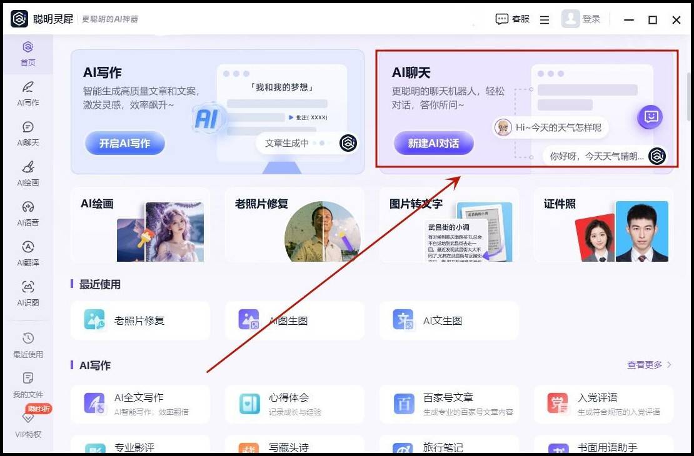Open the 老照片修复 feature card
Screen dimensions: 694x456
[x=294, y=224]
